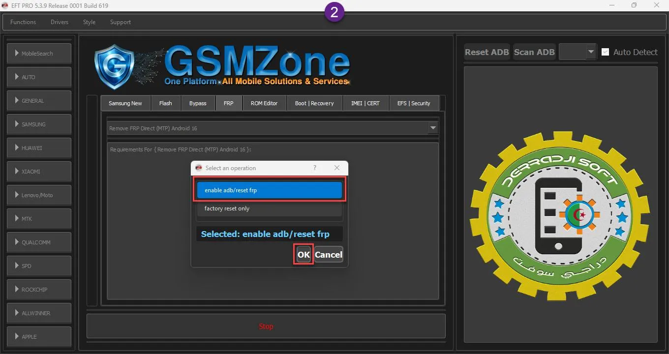Toggle the Auto Detect checkbox

[x=606, y=52]
